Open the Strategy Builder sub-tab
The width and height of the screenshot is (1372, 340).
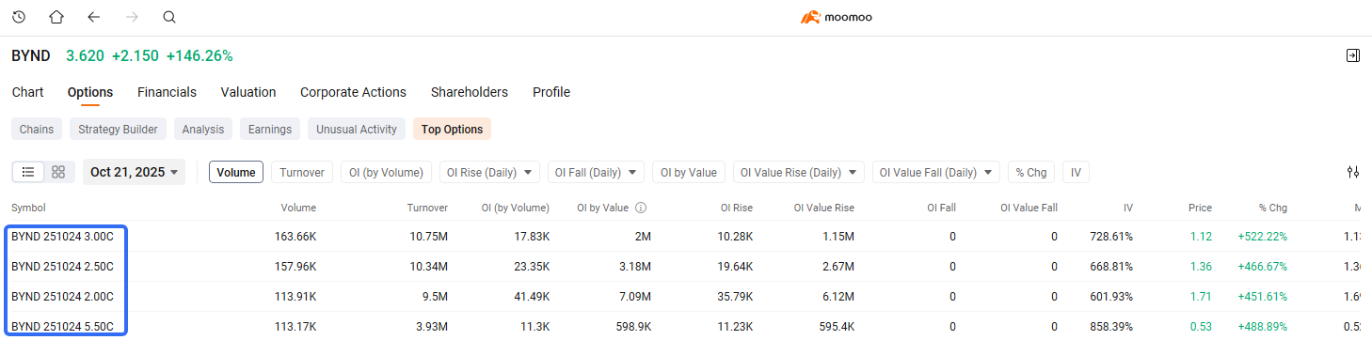point(119,129)
